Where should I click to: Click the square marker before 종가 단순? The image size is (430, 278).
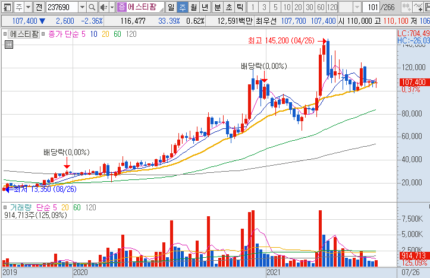coord(43,34)
